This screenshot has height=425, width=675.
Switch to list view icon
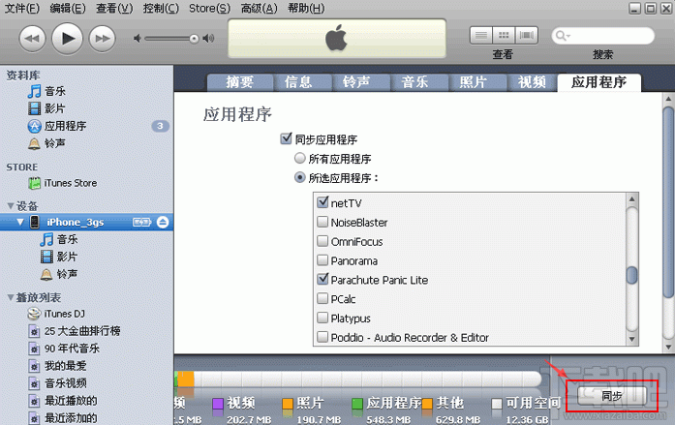point(481,35)
